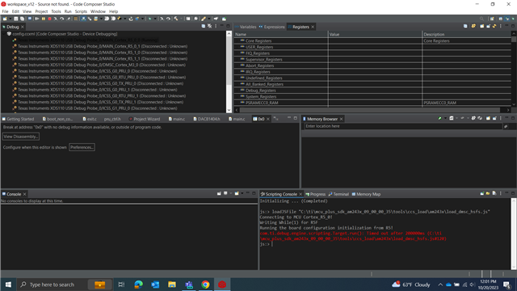The image size is (517, 291).
Task: Switch to the Progress tab
Action: (316, 194)
